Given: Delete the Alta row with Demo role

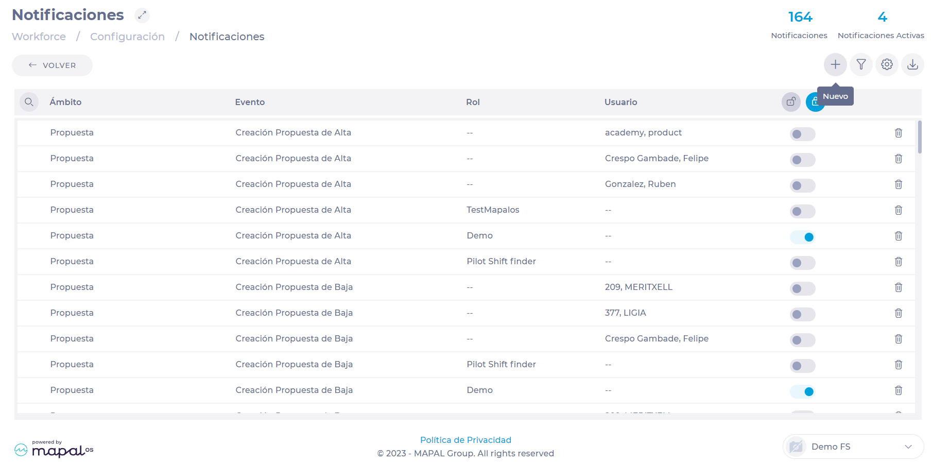Looking at the screenshot, I should 899,236.
